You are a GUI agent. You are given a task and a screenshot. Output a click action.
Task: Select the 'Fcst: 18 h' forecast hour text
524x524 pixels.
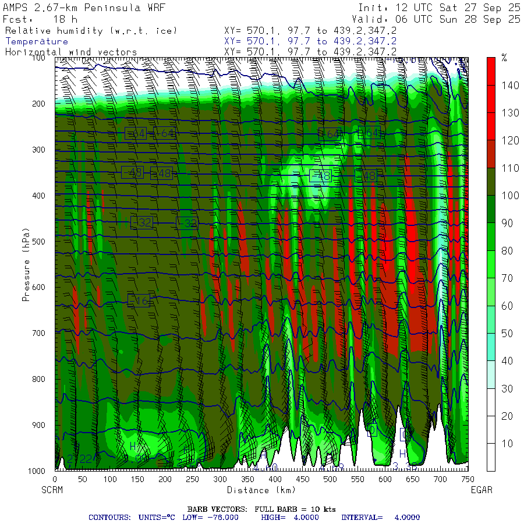pos(40,19)
